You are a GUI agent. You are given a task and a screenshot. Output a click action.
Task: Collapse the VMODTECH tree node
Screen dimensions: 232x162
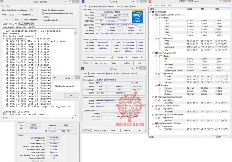click(150, 12)
